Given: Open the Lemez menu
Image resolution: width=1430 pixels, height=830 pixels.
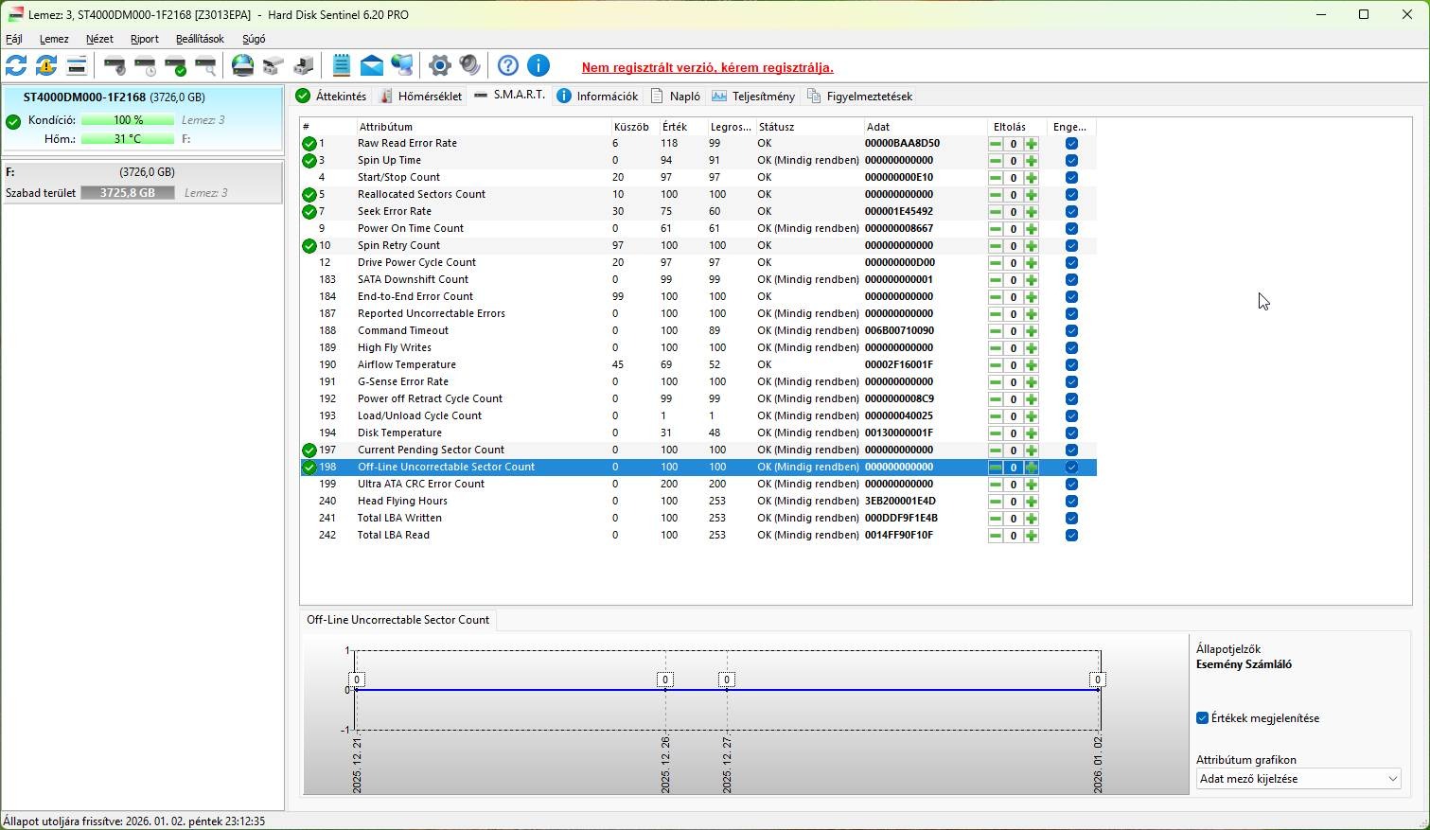Looking at the screenshot, I should click(x=54, y=39).
